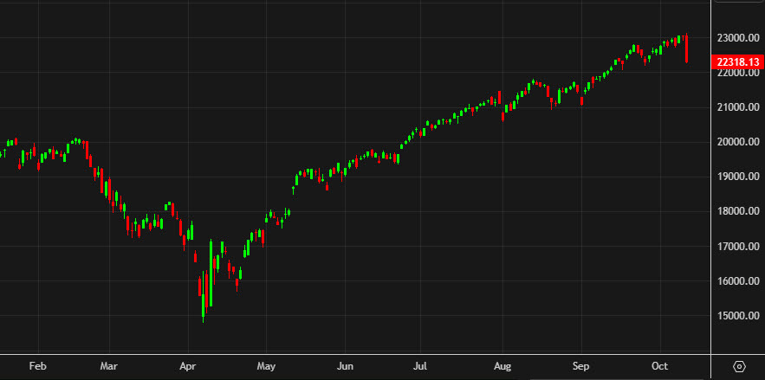Select May on the time axis

267,366
